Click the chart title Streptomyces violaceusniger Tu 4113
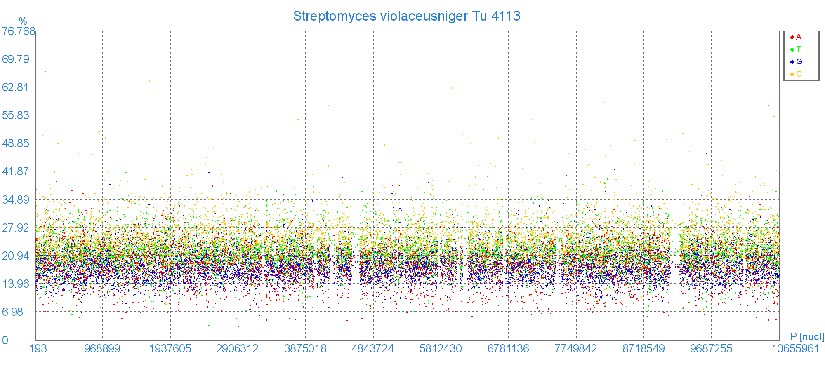 (407, 16)
